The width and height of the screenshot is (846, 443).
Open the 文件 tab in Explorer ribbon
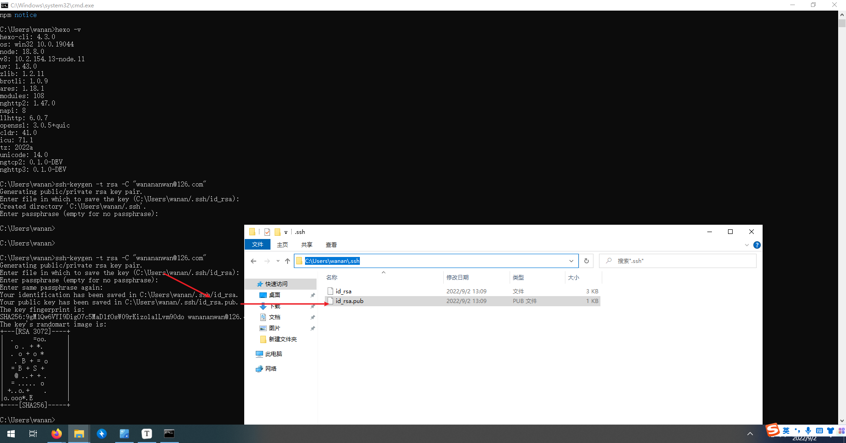tap(258, 245)
